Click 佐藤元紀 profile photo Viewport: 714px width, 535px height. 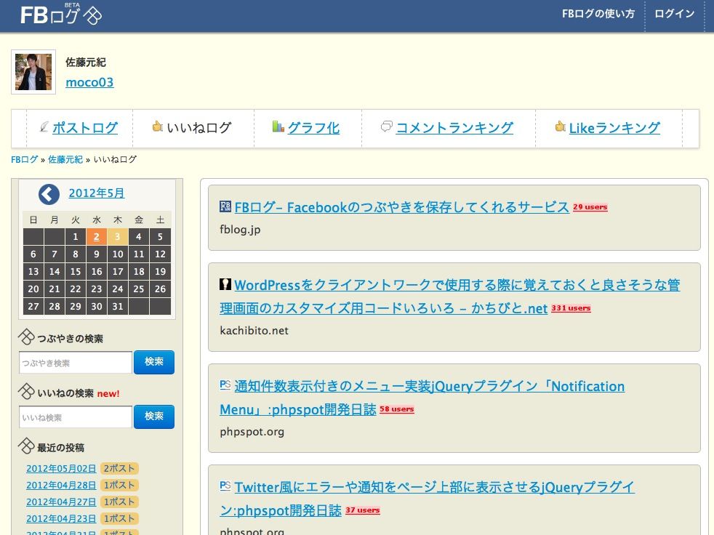coord(33,72)
